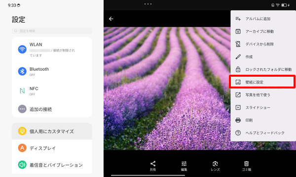Tap the muted bell status icon

pos(273,5)
